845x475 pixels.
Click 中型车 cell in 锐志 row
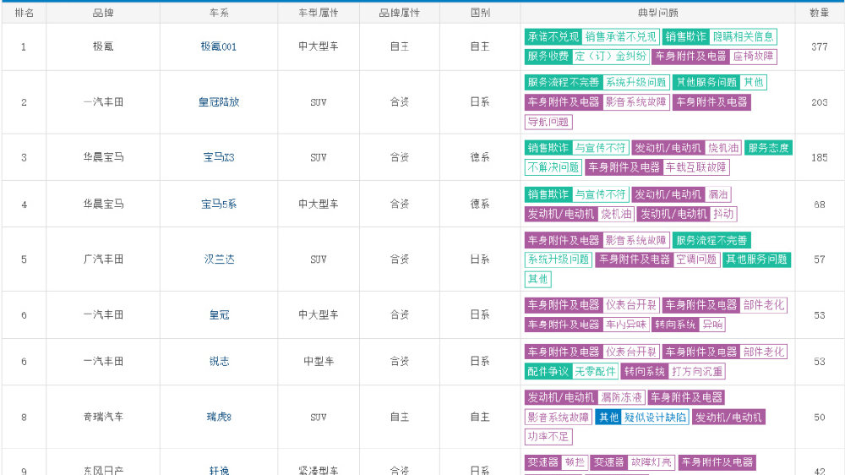click(x=319, y=361)
